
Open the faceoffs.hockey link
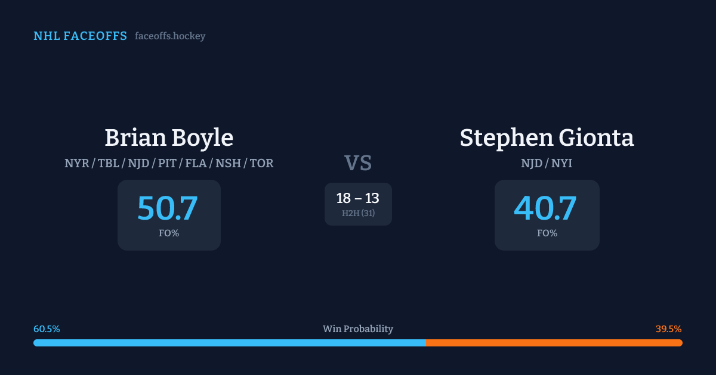click(170, 36)
